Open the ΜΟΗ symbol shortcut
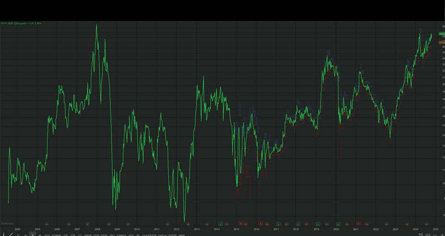The width and height of the screenshot is (445, 236). pyautogui.click(x=182, y=235)
